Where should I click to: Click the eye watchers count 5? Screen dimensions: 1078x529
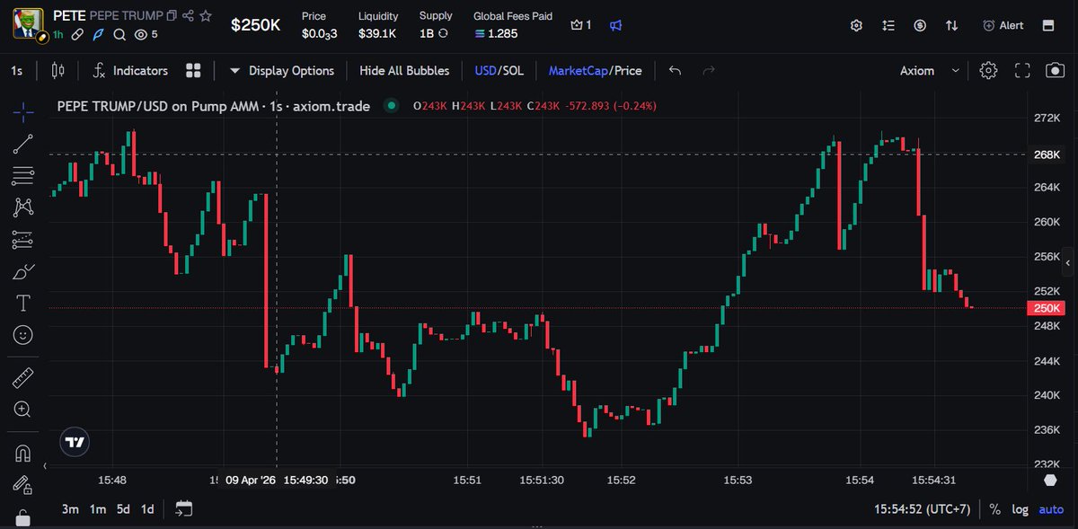[146, 34]
